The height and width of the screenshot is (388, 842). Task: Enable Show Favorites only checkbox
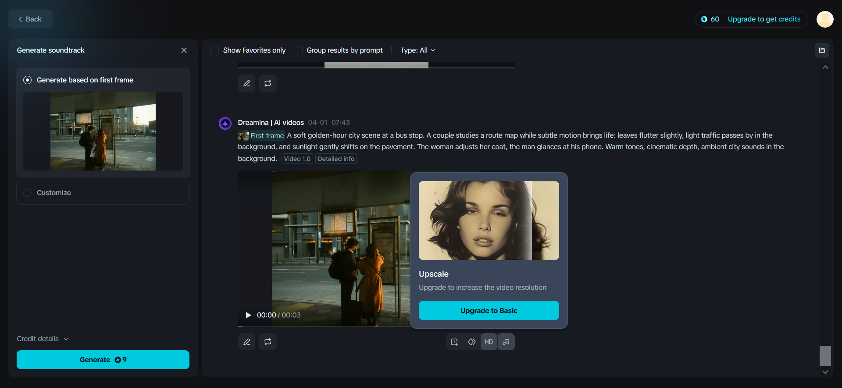[215, 50]
